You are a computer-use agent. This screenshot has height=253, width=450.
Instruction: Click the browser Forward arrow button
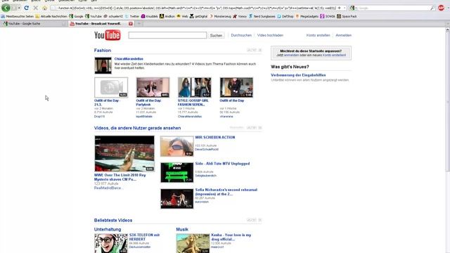[x=13, y=8]
